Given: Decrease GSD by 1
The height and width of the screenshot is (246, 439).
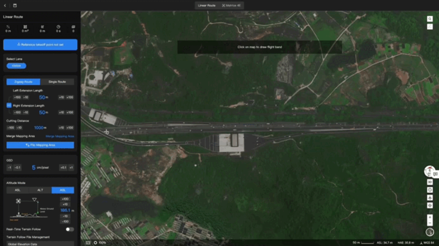Looking at the screenshot, I should (9, 168).
